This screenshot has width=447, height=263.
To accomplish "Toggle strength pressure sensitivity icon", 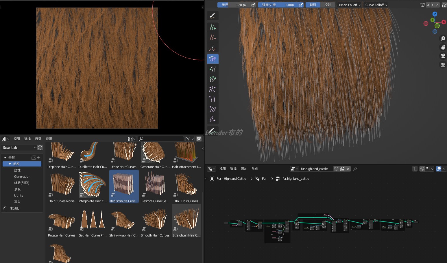I will point(301,5).
